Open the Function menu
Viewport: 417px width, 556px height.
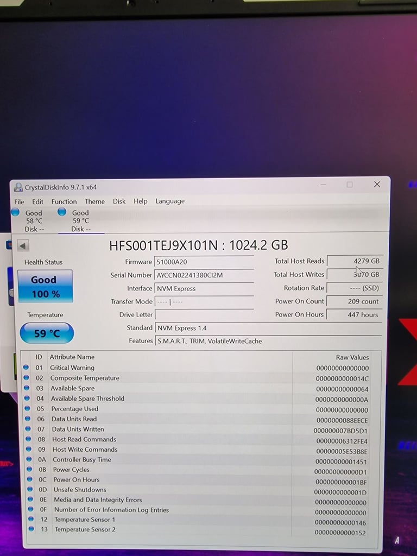click(64, 201)
